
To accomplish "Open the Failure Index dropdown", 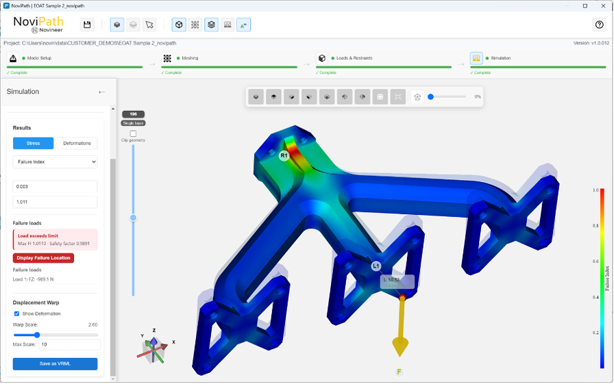I will (56, 162).
